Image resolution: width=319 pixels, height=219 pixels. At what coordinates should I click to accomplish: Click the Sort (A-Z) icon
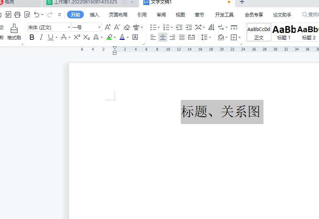click(x=211, y=27)
